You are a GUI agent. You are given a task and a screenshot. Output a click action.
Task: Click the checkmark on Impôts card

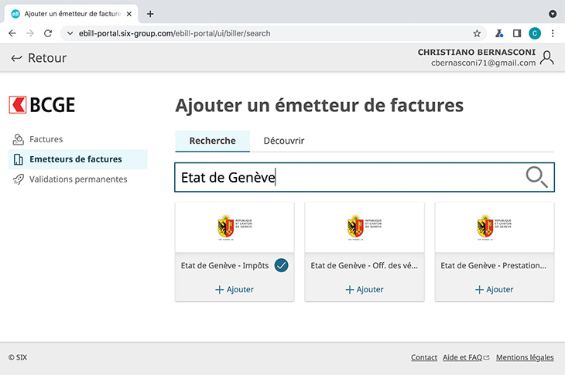click(x=281, y=266)
